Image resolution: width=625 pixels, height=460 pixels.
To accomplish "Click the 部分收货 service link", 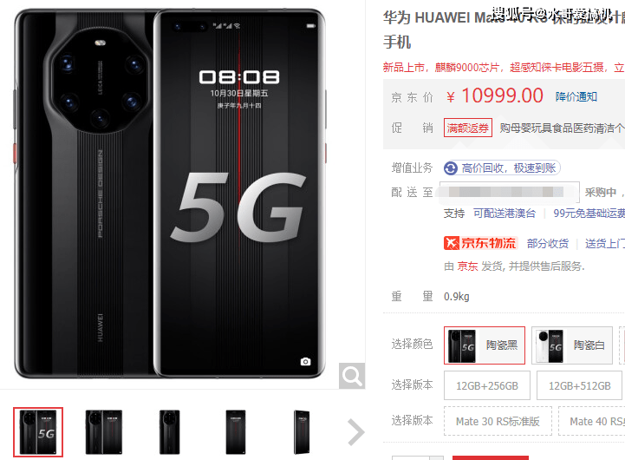I will tap(548, 243).
